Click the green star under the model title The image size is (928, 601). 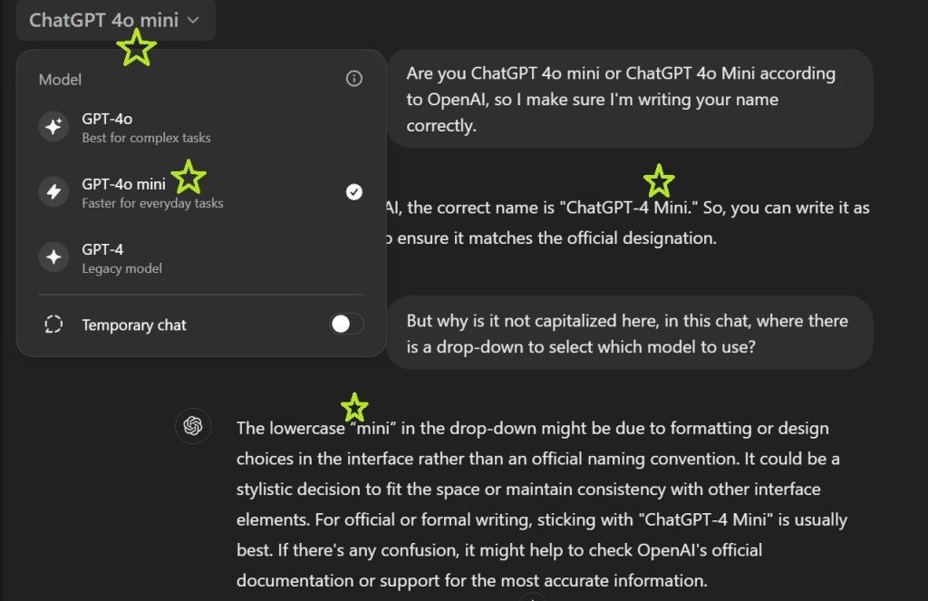pos(136,47)
